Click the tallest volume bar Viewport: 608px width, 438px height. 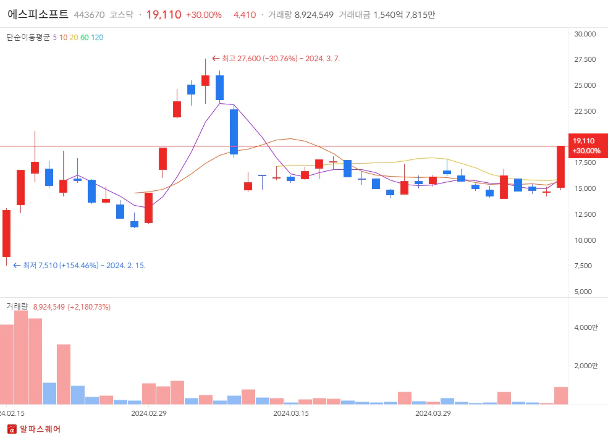(21, 357)
